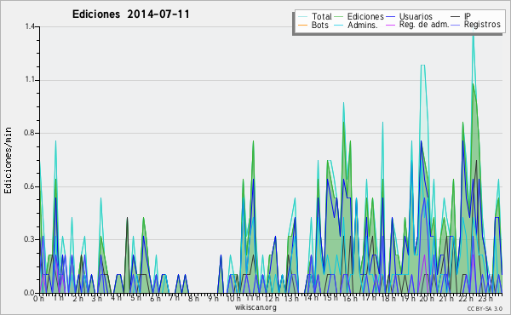Screen dimensions: 511x315
Task: Select the Registros legend label
Action: [x=482, y=25]
